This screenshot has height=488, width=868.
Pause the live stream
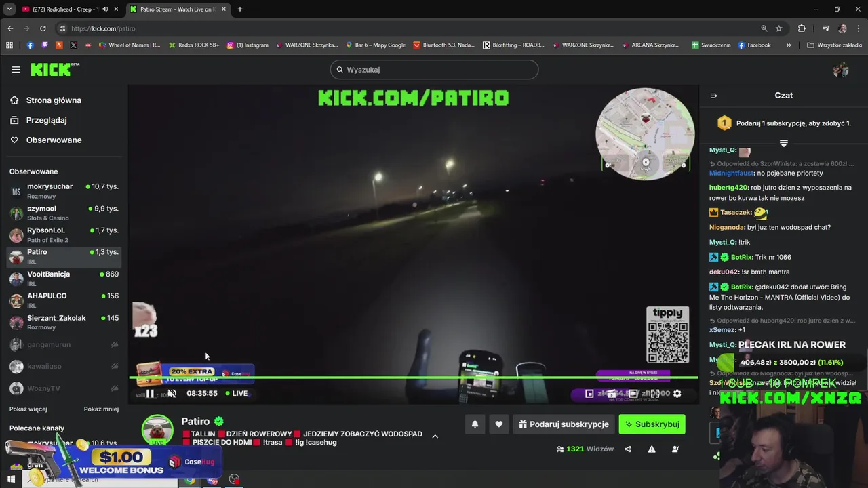[x=150, y=393]
